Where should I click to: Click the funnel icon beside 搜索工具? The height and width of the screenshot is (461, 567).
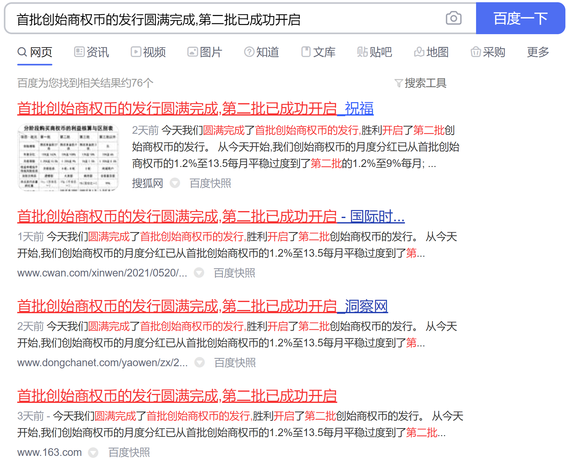pyautogui.click(x=399, y=83)
